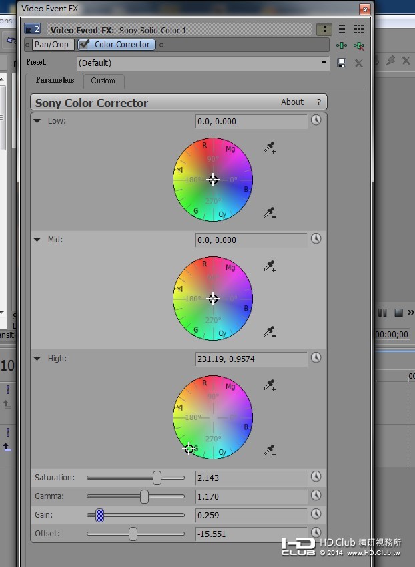Collapse the Low color wheel section
This screenshot has width=415, height=567.
pyautogui.click(x=37, y=121)
